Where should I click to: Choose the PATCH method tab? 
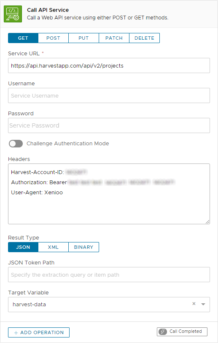pos(114,38)
